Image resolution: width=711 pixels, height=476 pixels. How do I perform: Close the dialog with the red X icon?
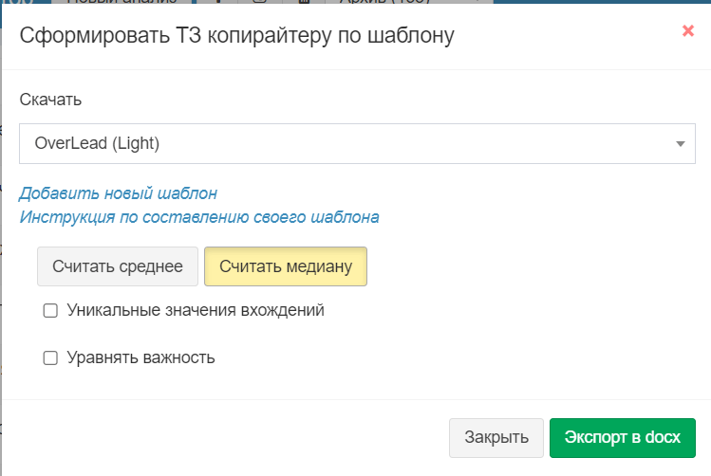[688, 30]
